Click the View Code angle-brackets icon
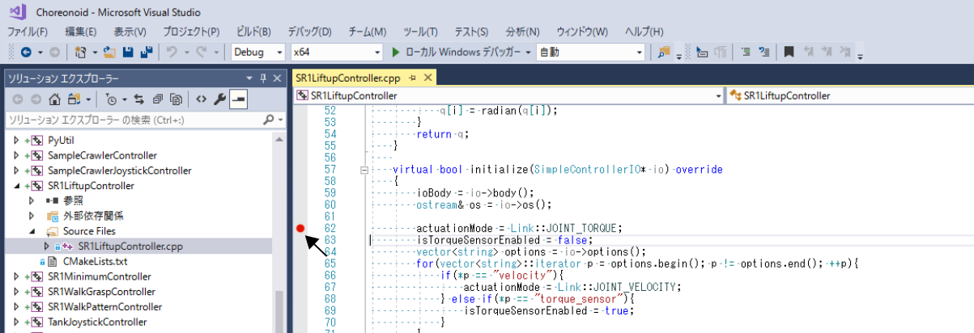 tap(200, 99)
